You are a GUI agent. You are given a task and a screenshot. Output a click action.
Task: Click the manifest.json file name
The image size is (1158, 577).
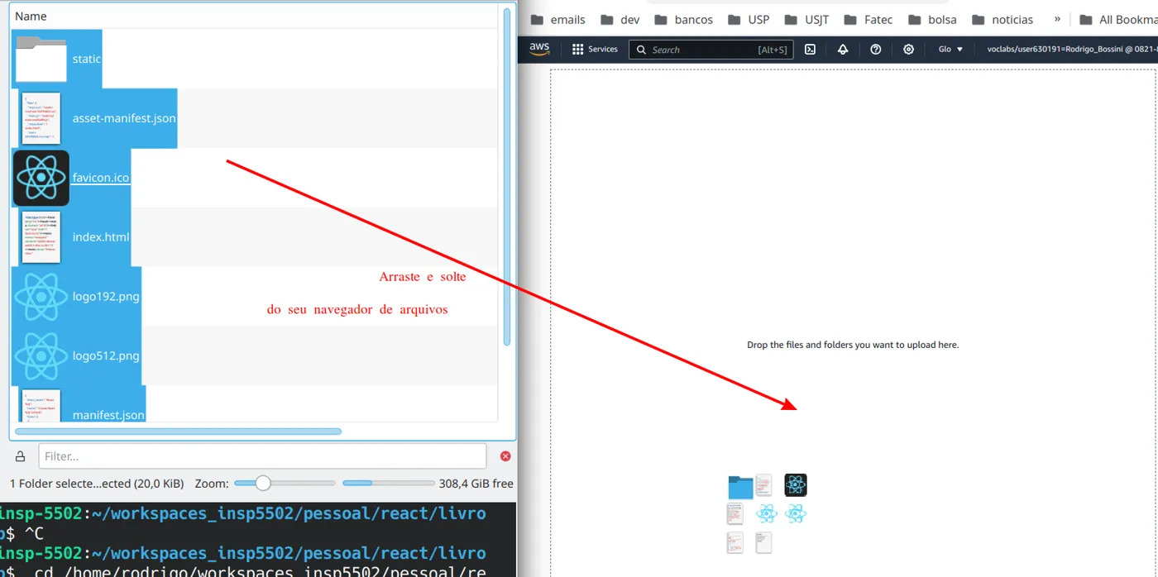[x=108, y=415]
